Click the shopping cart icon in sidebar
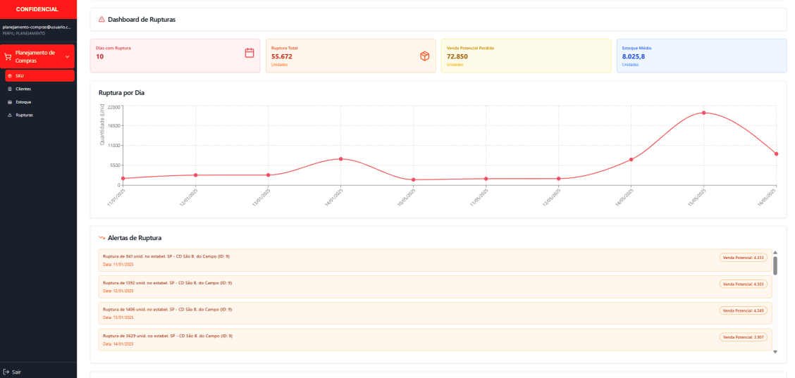The height and width of the screenshot is (378, 795). coord(8,57)
